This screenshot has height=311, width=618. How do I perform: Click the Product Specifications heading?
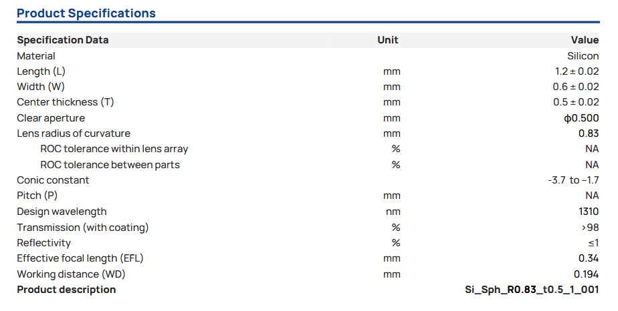coord(86,13)
